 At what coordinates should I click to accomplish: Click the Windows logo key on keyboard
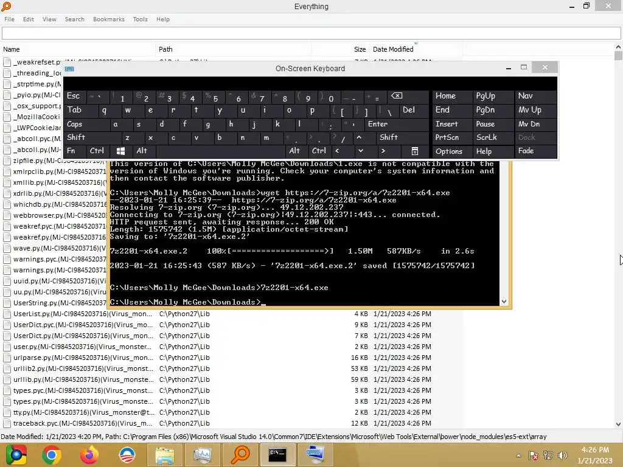[x=121, y=151]
